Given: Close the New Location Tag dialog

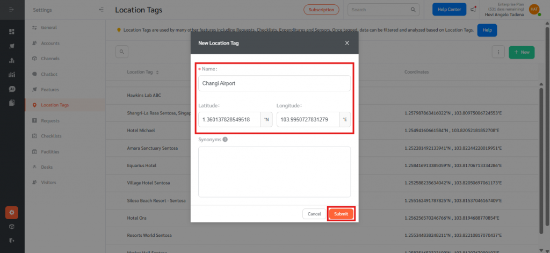Looking at the screenshot, I should click(x=347, y=43).
